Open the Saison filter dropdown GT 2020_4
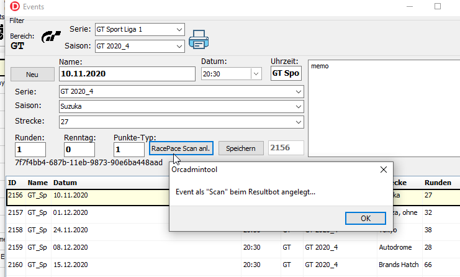460x277 pixels. click(x=179, y=45)
